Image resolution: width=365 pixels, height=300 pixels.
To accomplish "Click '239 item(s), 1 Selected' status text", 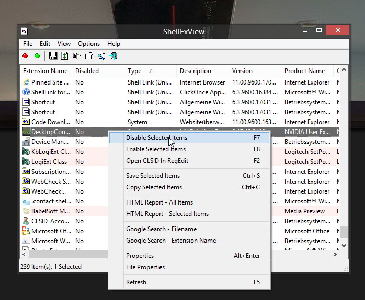I will click(51, 266).
